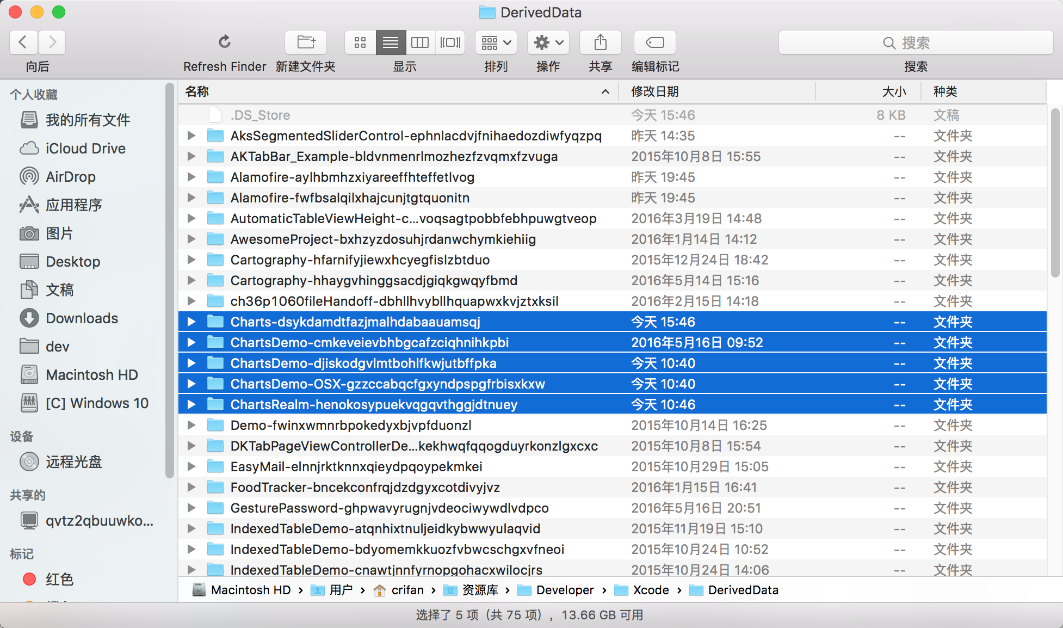Select iCloud Drive in the sidebar
Viewport: 1063px width, 628px height.
[85, 149]
